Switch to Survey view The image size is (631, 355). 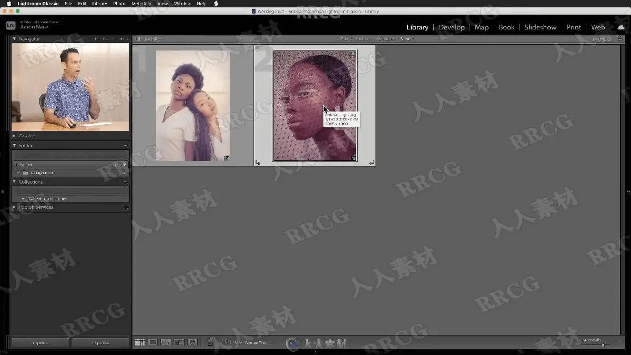pyautogui.click(x=179, y=342)
